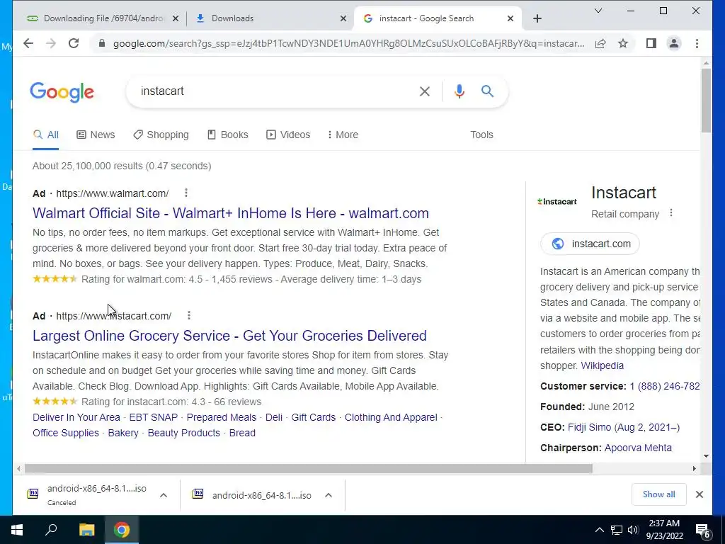The width and height of the screenshot is (725, 544).
Task: Open the More search filters dropdown
Action: tap(343, 135)
